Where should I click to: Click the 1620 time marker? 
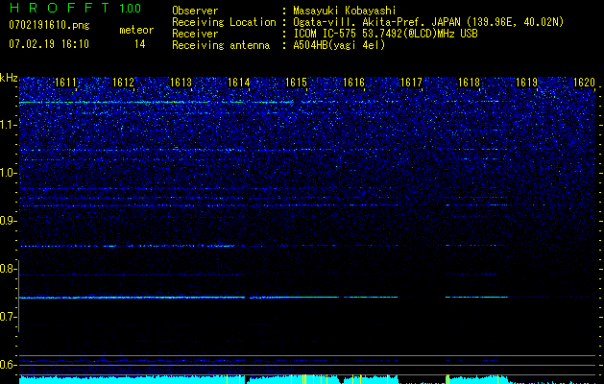[584, 84]
